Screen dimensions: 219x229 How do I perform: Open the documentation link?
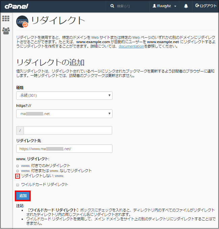coord(131,46)
